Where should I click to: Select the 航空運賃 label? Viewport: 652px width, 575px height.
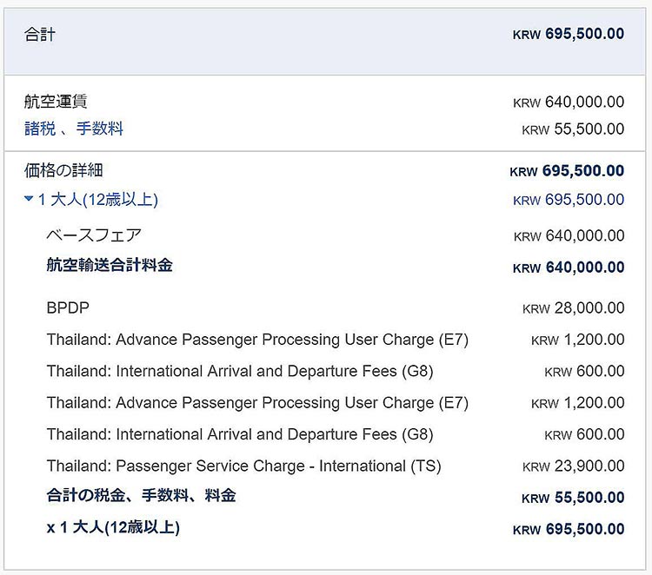pos(56,102)
